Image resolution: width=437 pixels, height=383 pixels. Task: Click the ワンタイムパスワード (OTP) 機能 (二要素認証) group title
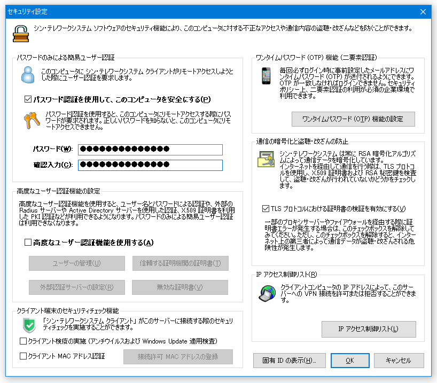pyautogui.click(x=316, y=58)
